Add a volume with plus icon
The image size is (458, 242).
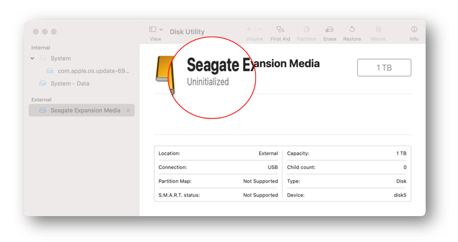(x=249, y=29)
